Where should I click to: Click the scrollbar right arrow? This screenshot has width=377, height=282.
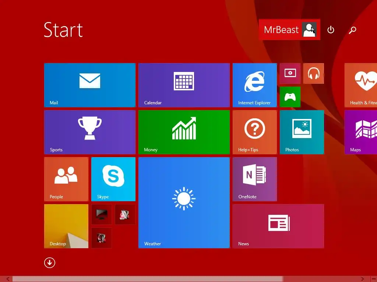point(362,279)
